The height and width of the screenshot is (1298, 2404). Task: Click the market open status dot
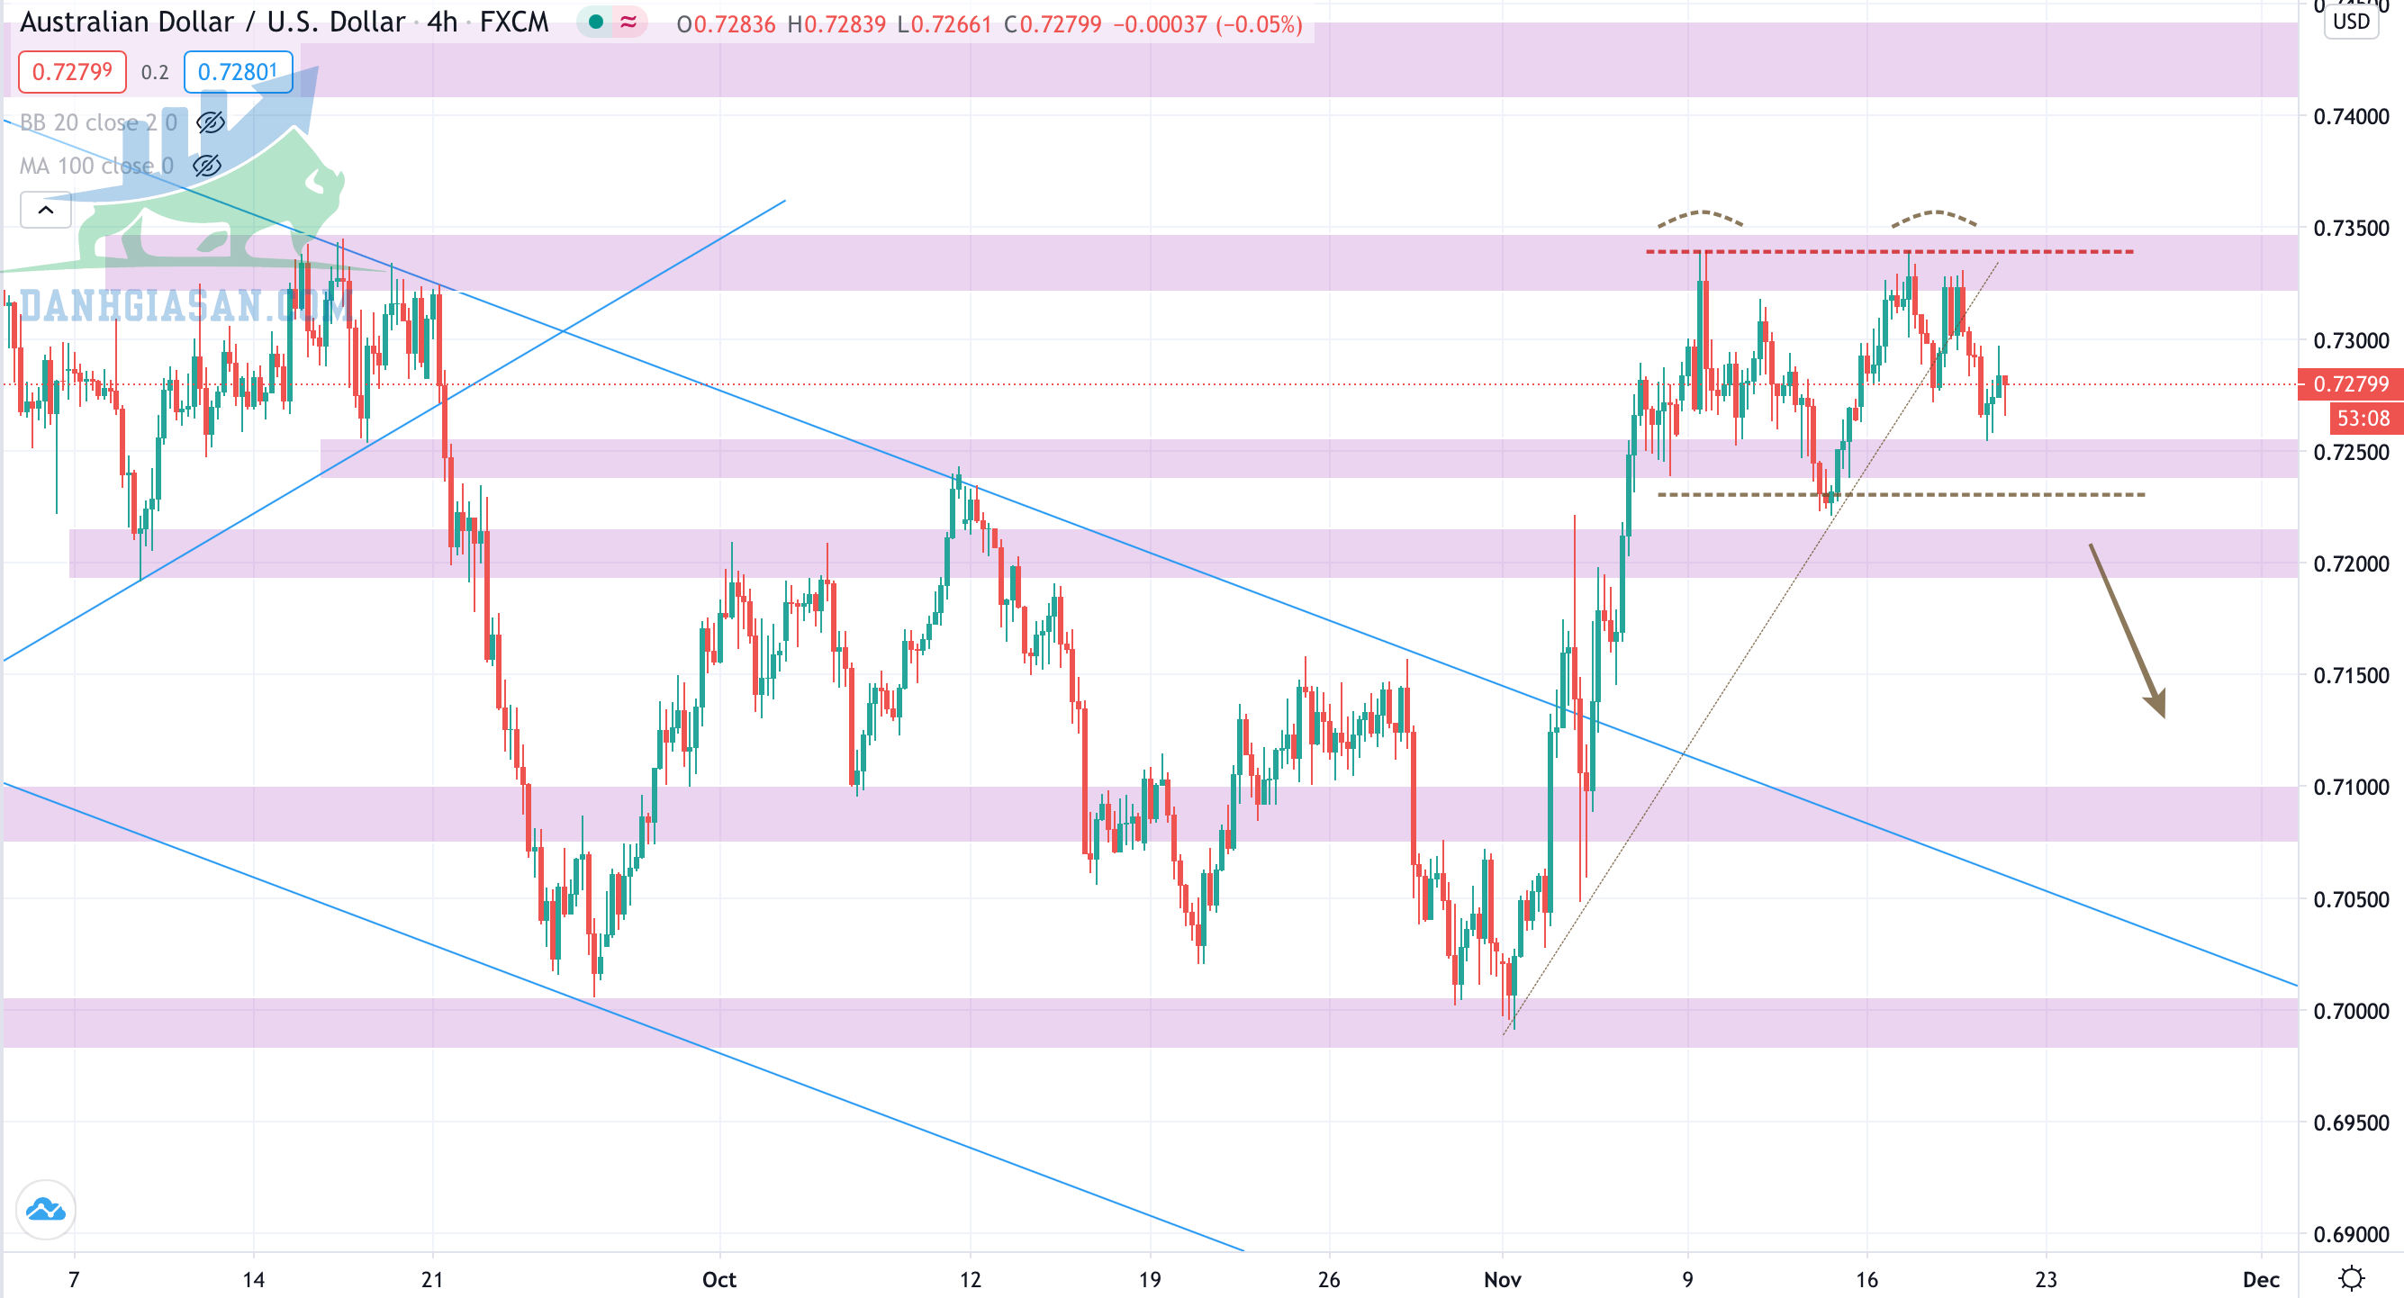595,23
